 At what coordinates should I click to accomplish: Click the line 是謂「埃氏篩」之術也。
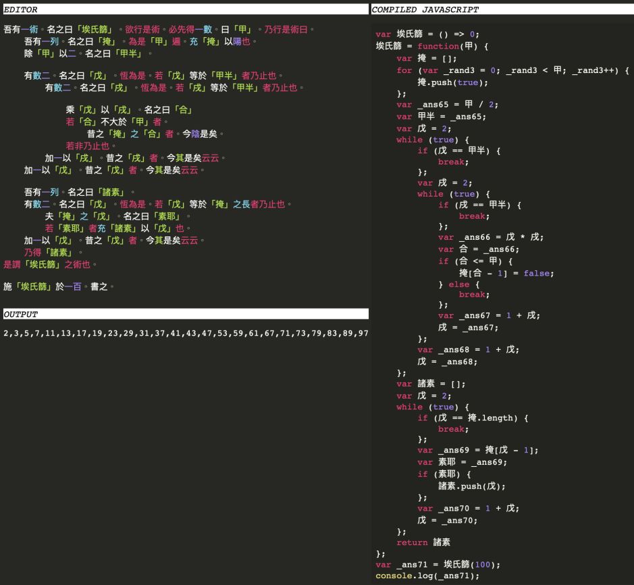[51, 264]
